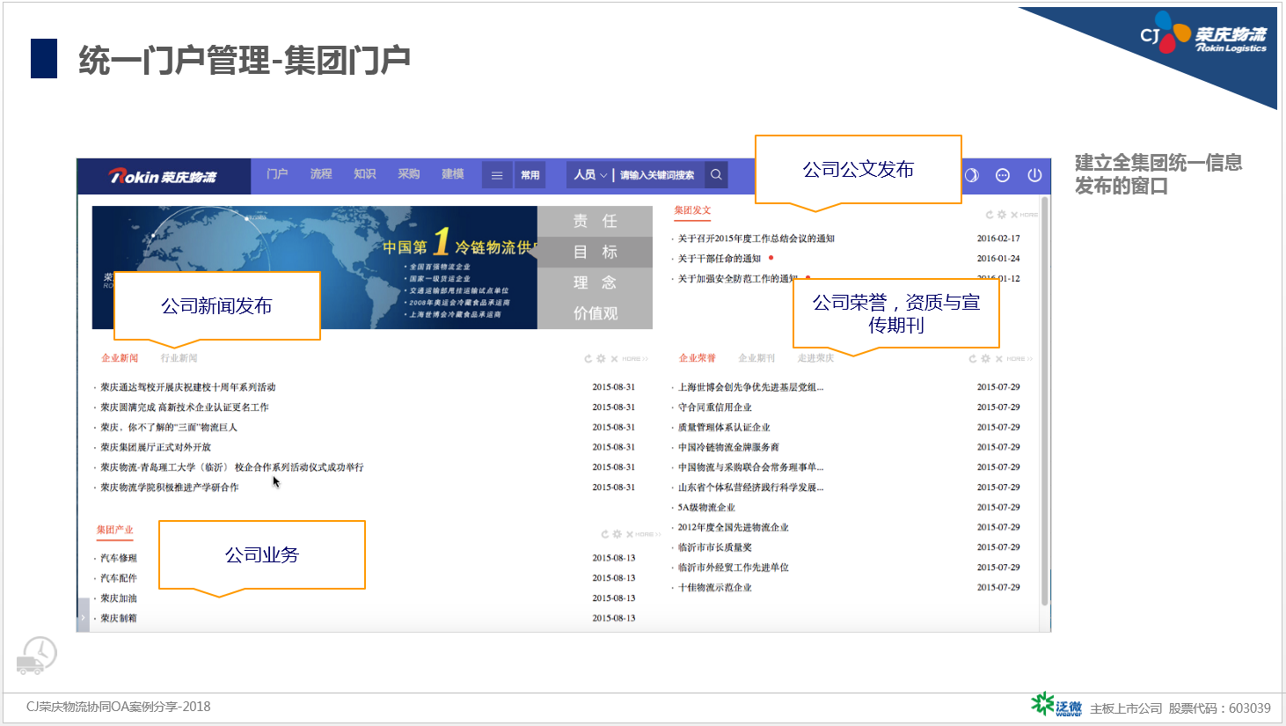Open the more options ellipsis icon
The height and width of the screenshot is (726, 1286).
pyautogui.click(x=1003, y=175)
